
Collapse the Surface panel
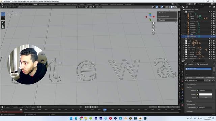tap(189, 87)
